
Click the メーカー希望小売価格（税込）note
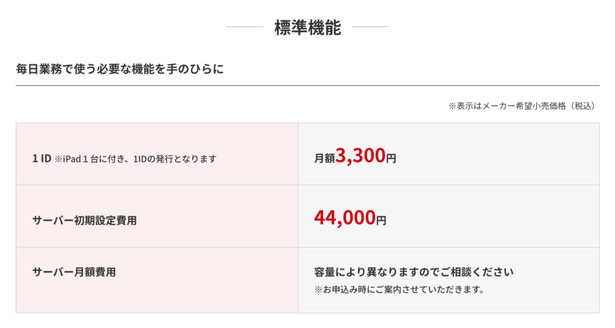[x=522, y=106]
